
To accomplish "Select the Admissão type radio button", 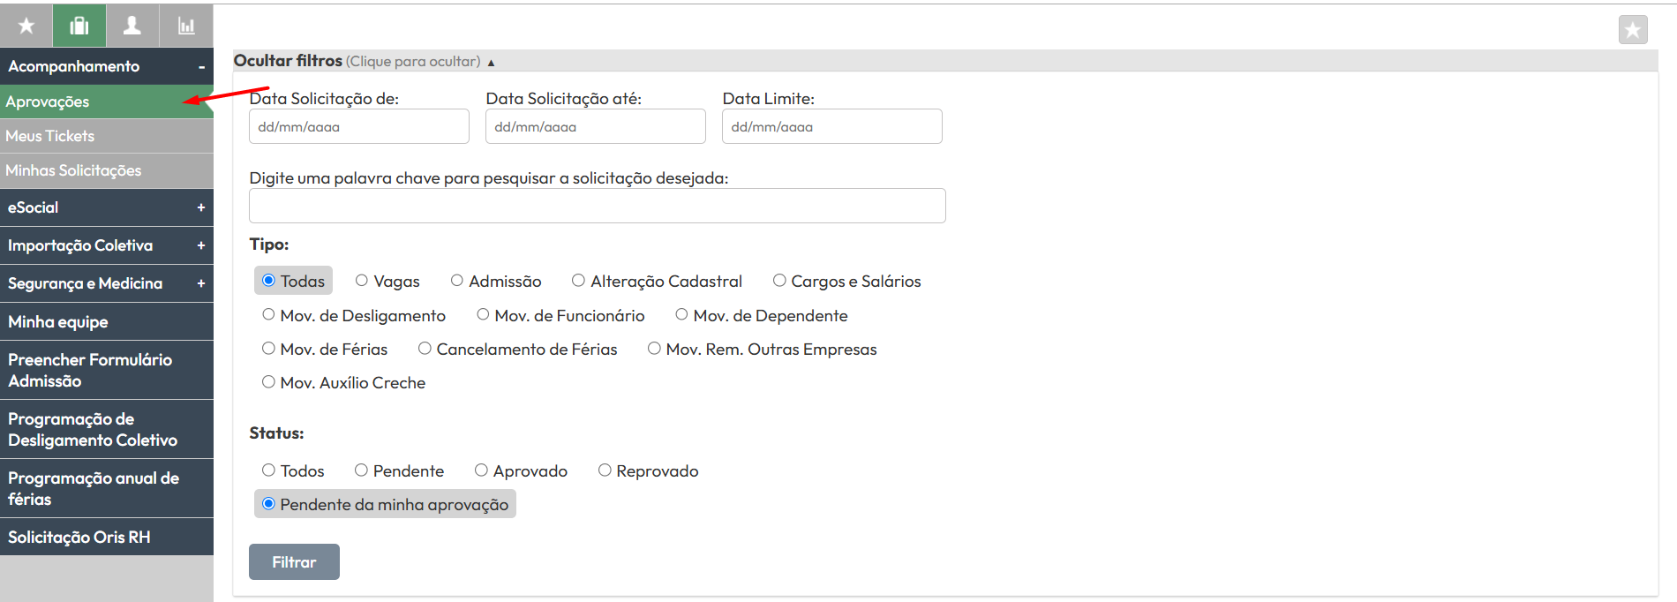I will coord(457,281).
